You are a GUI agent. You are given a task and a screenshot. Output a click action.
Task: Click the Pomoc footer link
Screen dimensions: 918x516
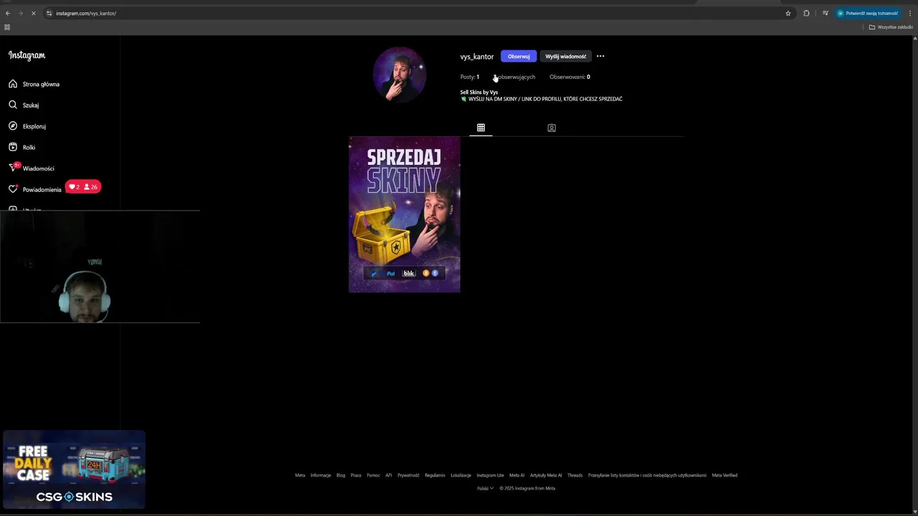point(373,475)
